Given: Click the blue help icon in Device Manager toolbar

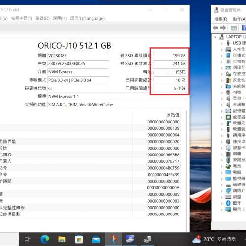Looking at the screenshot, I should coord(244,28).
